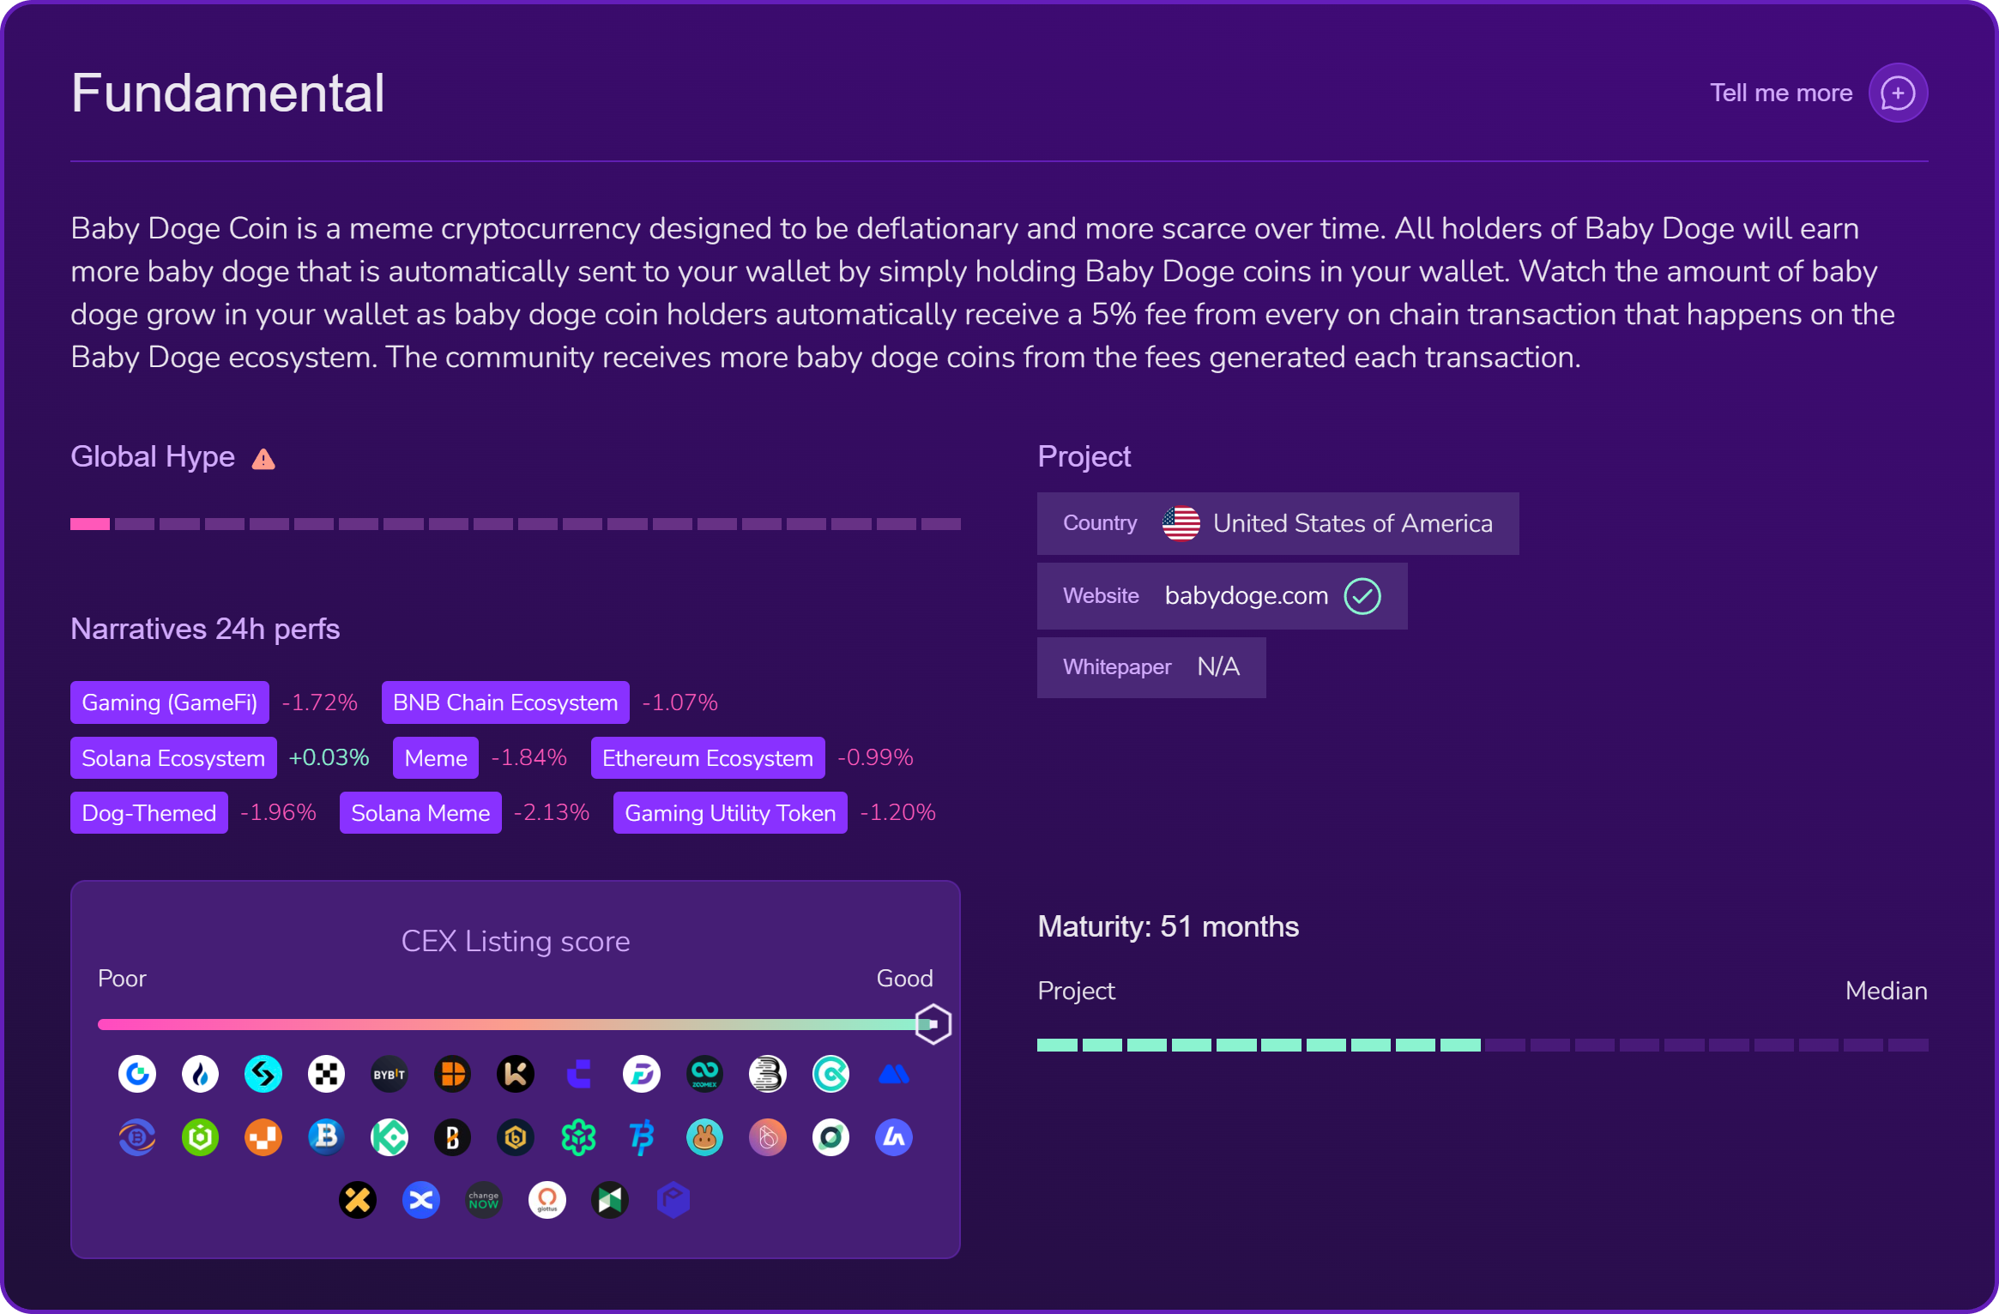Click the Huobi flame exchange icon
This screenshot has width=1999, height=1314.
pos(200,1075)
